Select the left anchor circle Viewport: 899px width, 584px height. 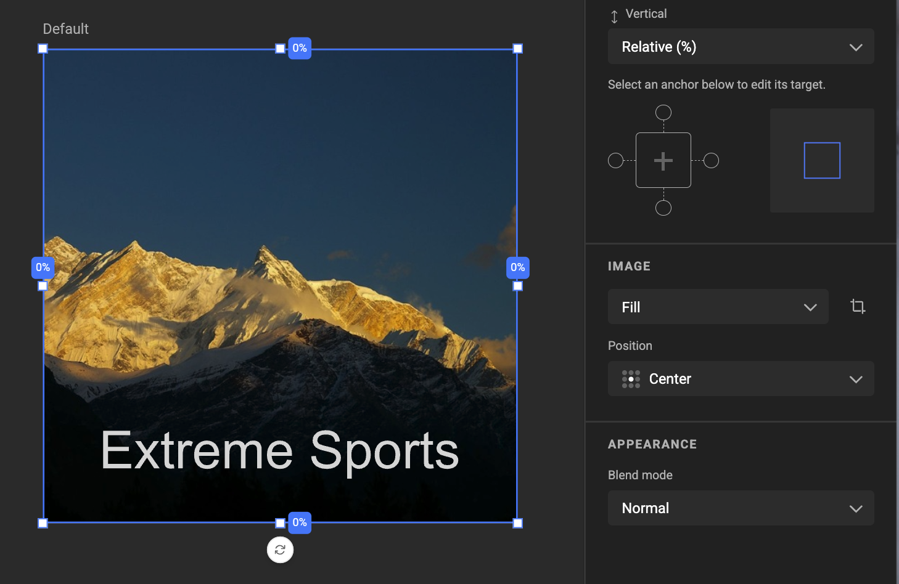pyautogui.click(x=615, y=161)
